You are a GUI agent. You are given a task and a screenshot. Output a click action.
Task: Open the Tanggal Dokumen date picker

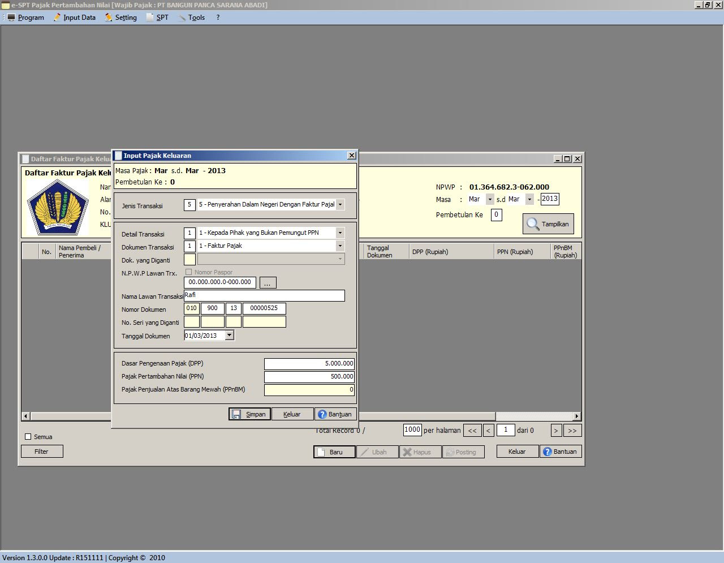pyautogui.click(x=229, y=336)
